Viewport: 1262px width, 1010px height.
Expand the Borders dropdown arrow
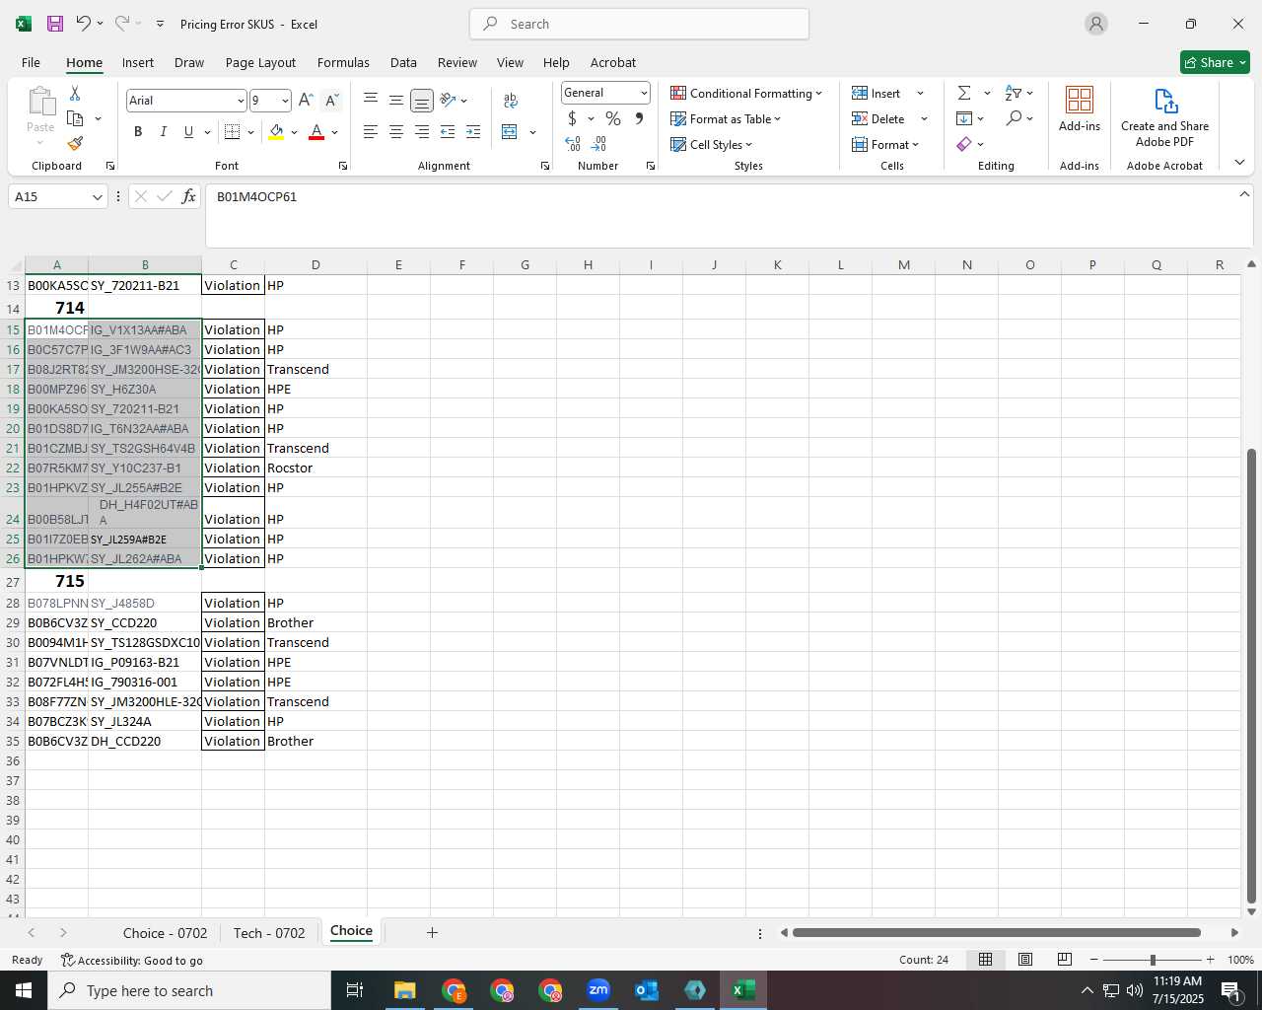(250, 132)
